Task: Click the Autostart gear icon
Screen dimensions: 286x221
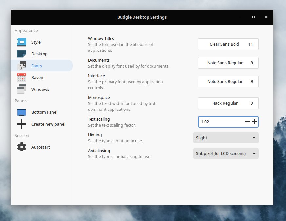Action: 21,147
